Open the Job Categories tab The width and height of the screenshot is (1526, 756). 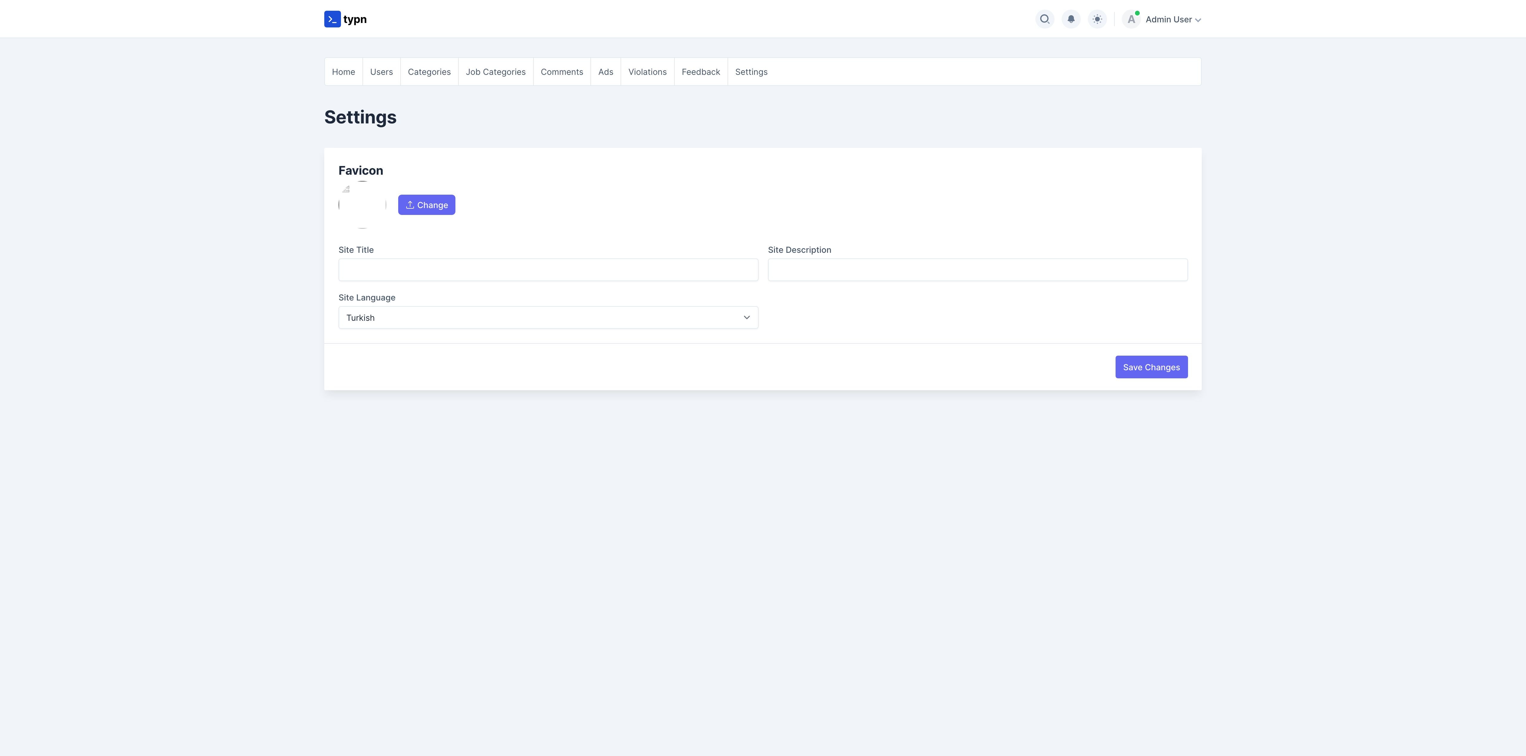pyautogui.click(x=495, y=72)
